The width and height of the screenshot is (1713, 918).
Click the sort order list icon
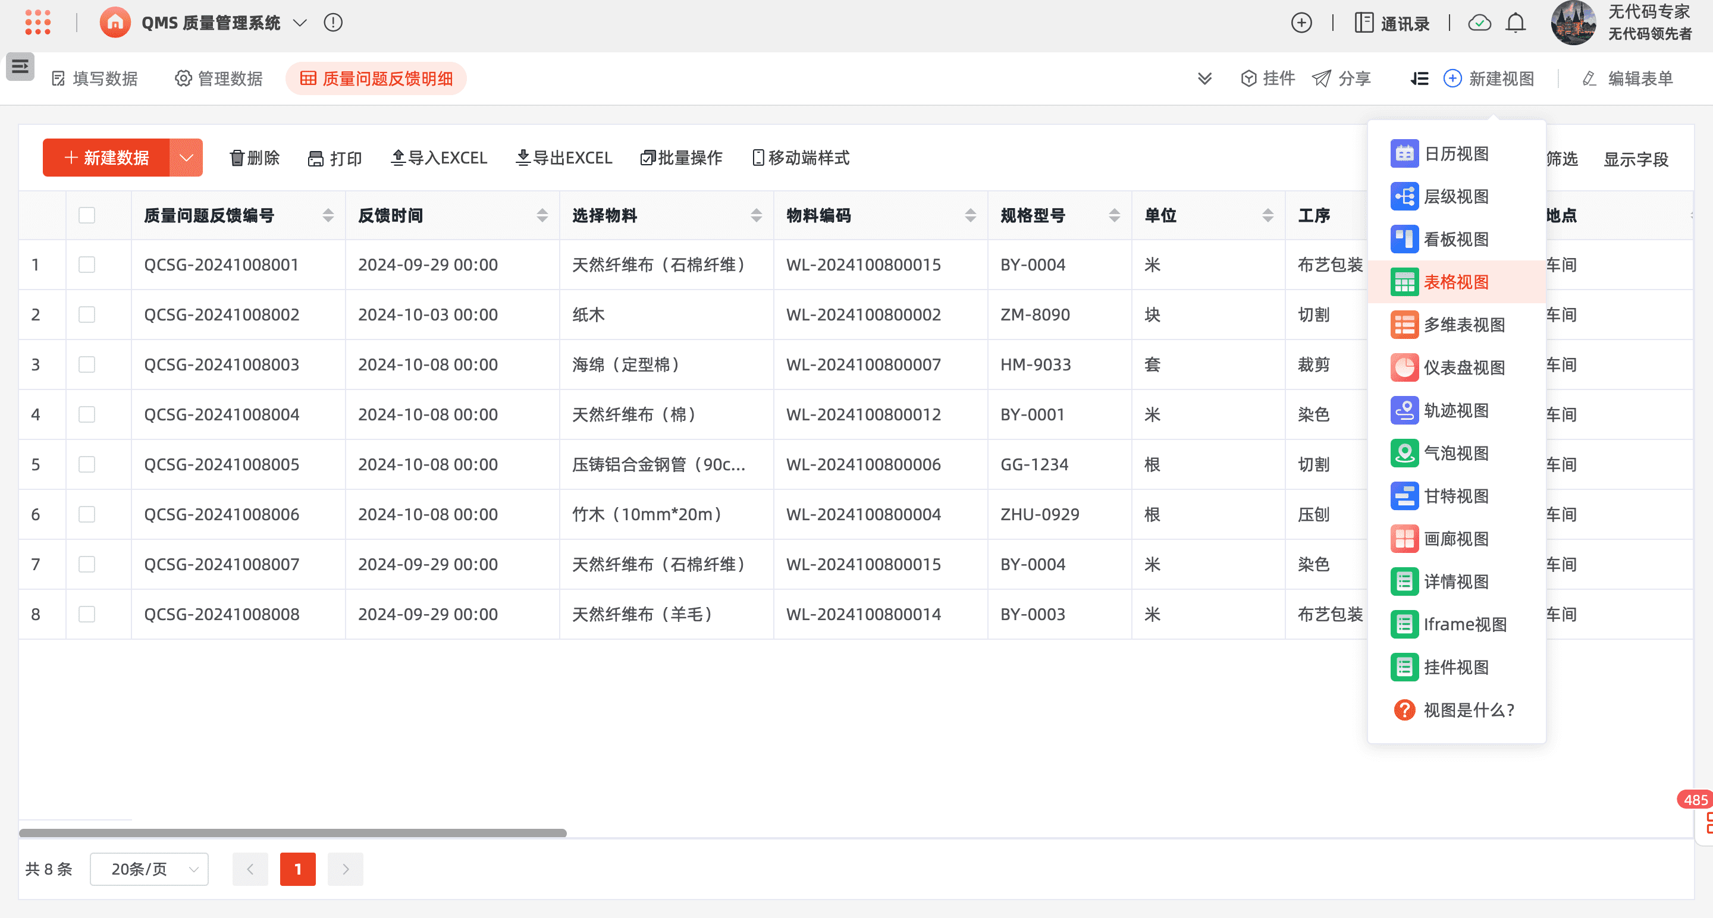click(x=1419, y=78)
